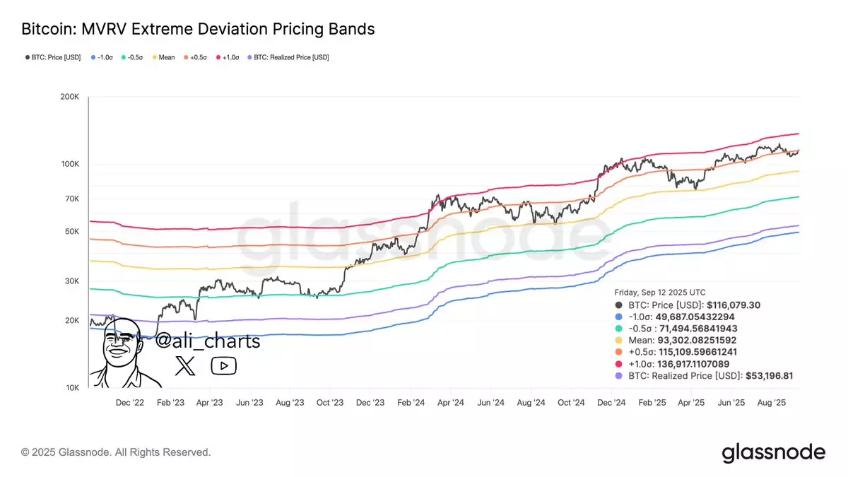Click the Apr '24 x-axis label
The height and width of the screenshot is (477, 848).
click(x=451, y=403)
